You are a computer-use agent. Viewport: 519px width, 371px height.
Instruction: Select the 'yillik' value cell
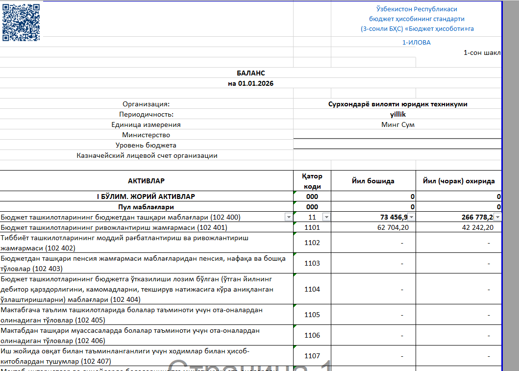397,114
